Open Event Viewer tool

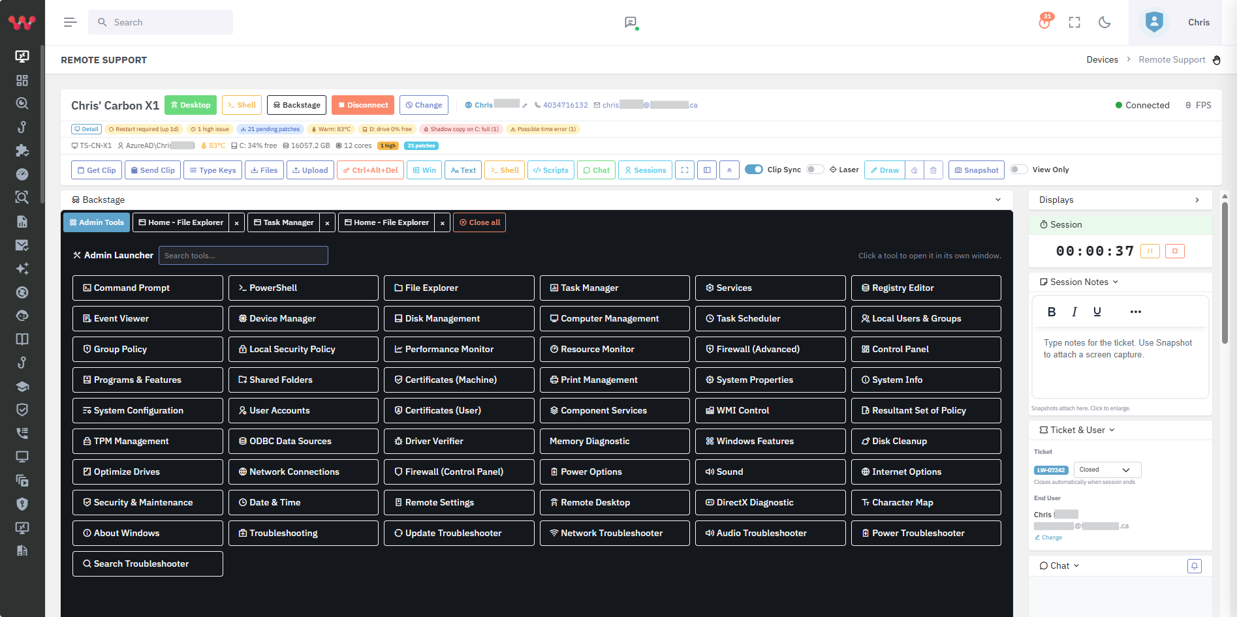[x=148, y=319]
